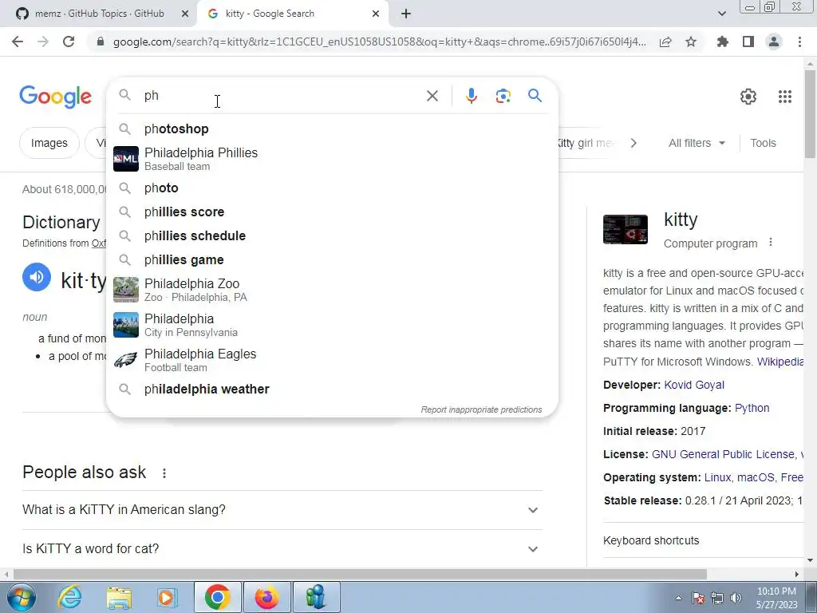Click the taskbar clock showing 10:10 PM
Image resolution: width=817 pixels, height=613 pixels.
(776, 598)
